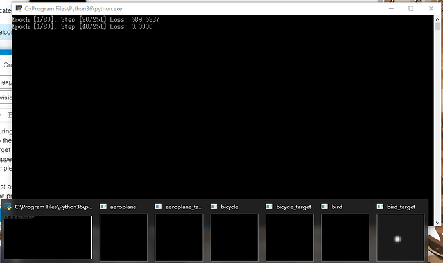
Task: Click the bicycle window's small icon
Action: pos(214,207)
